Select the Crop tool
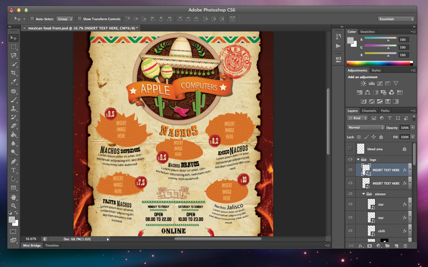Screen dimensions: 428x267 [x=13, y=73]
